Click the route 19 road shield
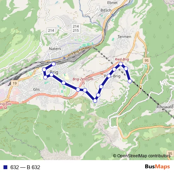174x174 pixels. [x=15, y=83]
